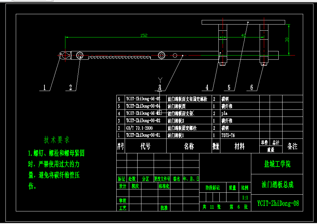Click the 序号 column header
Image resolution: width=317 pixels, height=224 pixels.
point(120,146)
